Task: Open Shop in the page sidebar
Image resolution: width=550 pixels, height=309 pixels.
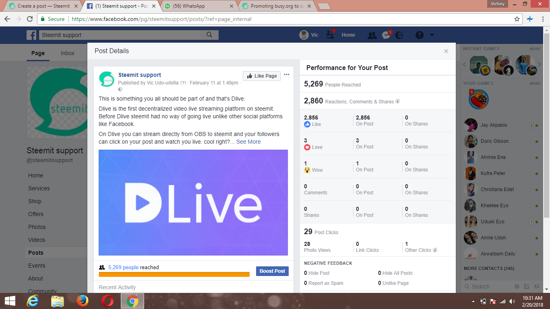Action: tap(35, 201)
